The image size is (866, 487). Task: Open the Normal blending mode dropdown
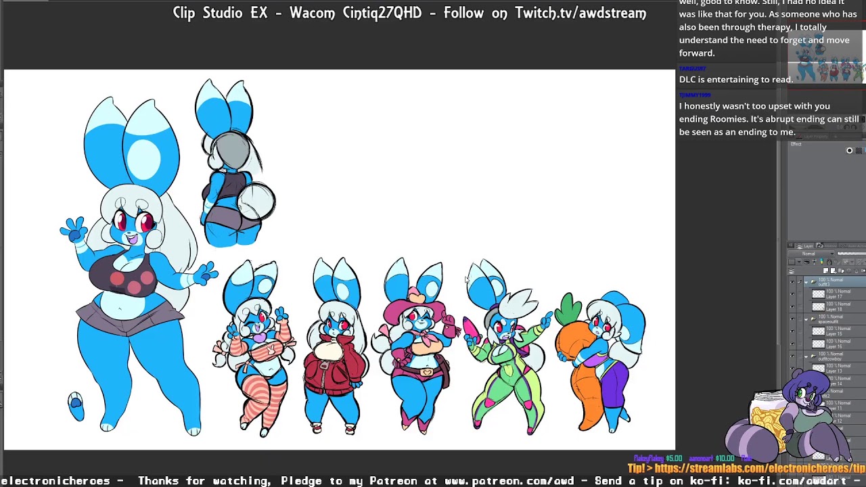(811, 254)
